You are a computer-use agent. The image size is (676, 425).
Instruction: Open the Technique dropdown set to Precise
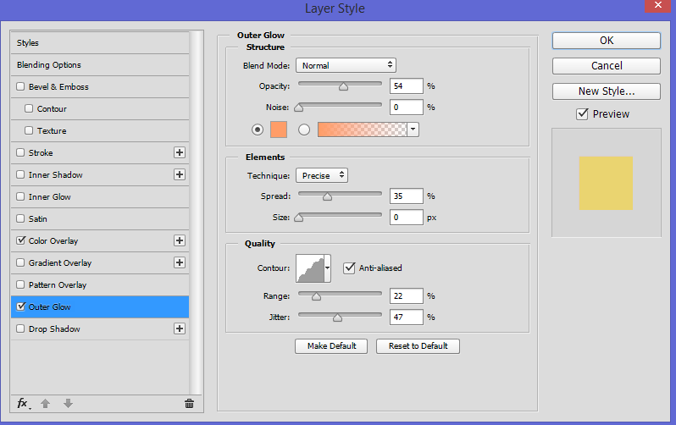coord(322,175)
